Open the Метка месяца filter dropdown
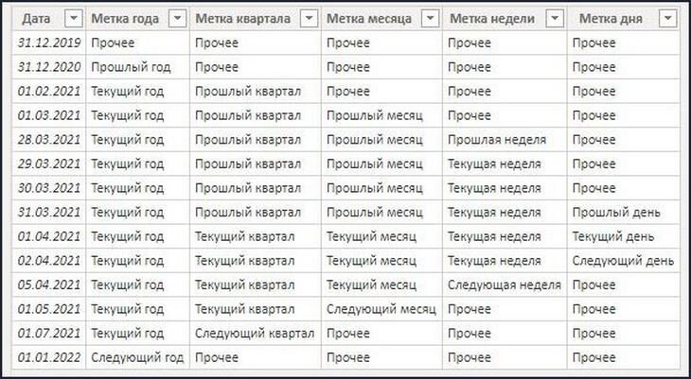Image resolution: width=691 pixels, height=379 pixels. [x=430, y=19]
